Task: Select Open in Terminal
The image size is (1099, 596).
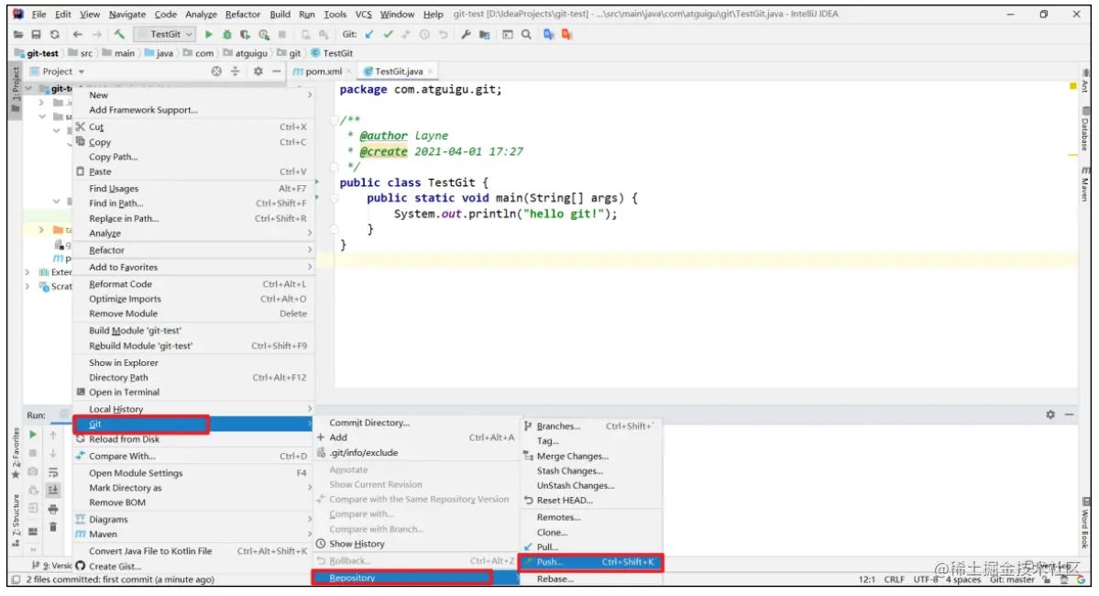Action: (x=192, y=392)
